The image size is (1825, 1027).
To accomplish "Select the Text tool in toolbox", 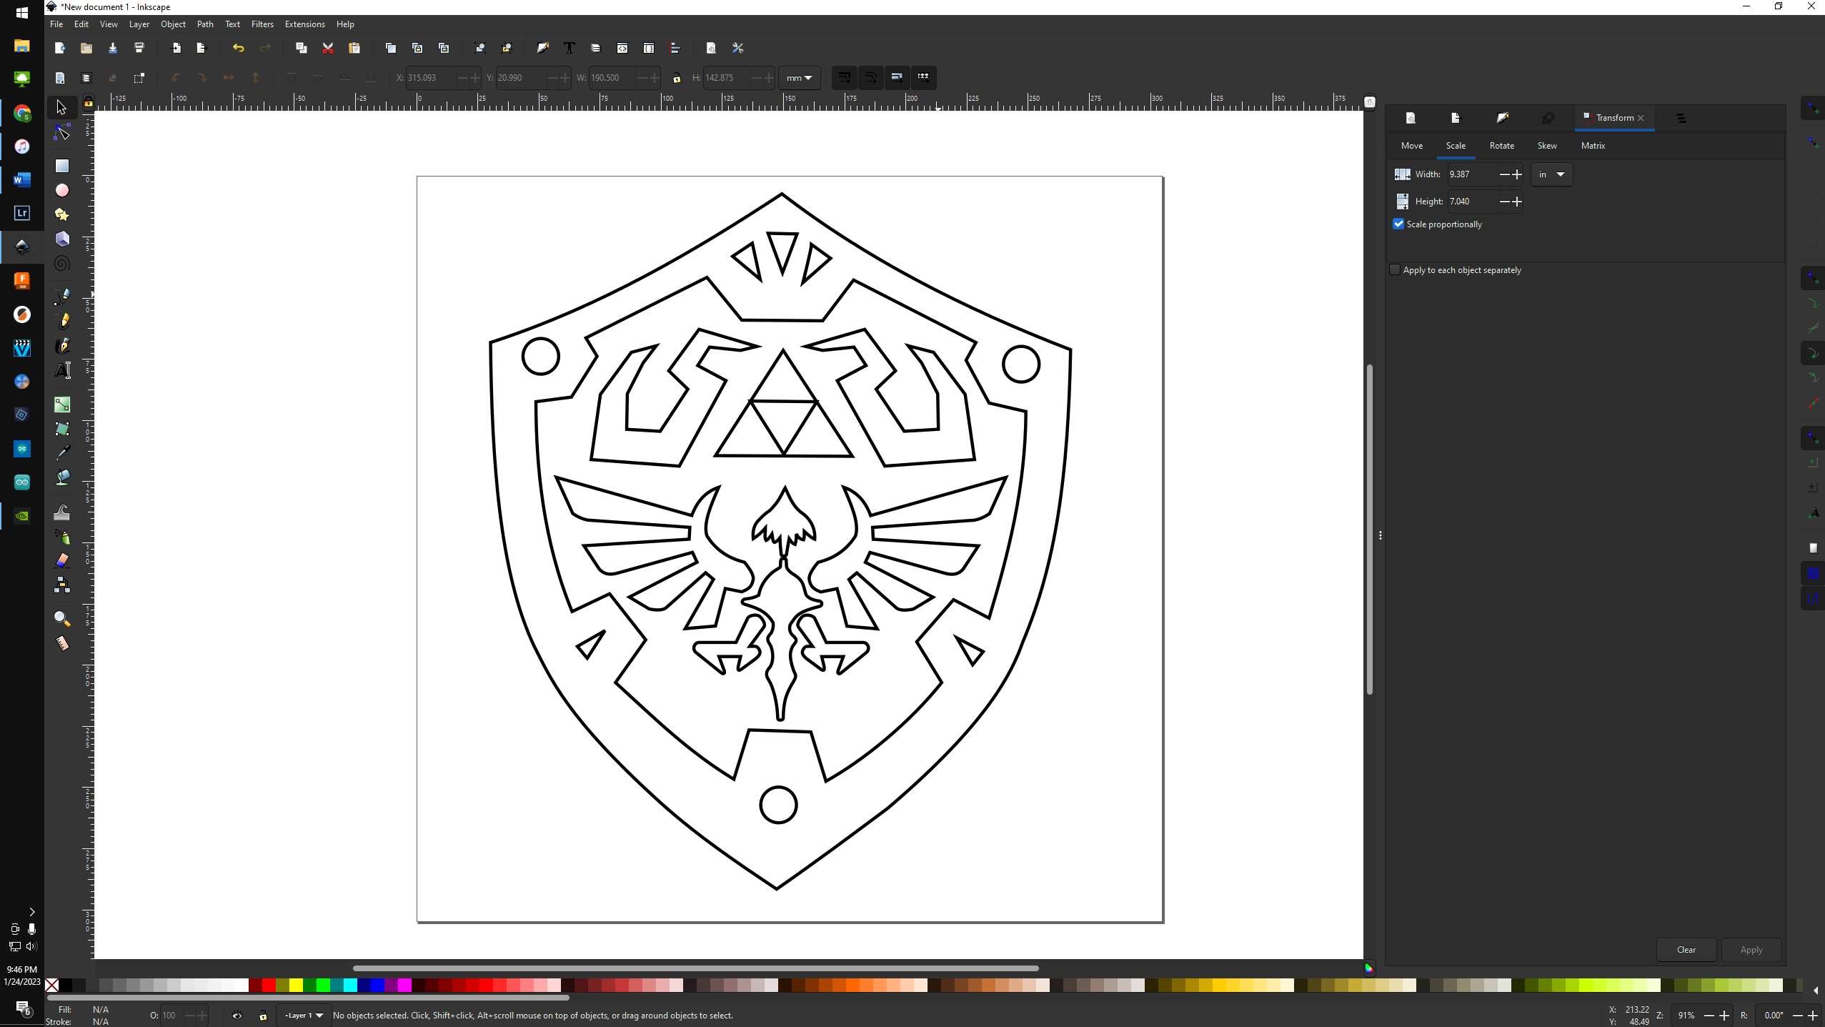I will (x=62, y=370).
